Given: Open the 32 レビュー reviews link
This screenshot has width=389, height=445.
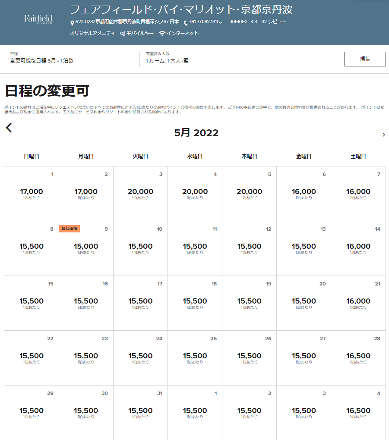Looking at the screenshot, I should pyautogui.click(x=274, y=22).
